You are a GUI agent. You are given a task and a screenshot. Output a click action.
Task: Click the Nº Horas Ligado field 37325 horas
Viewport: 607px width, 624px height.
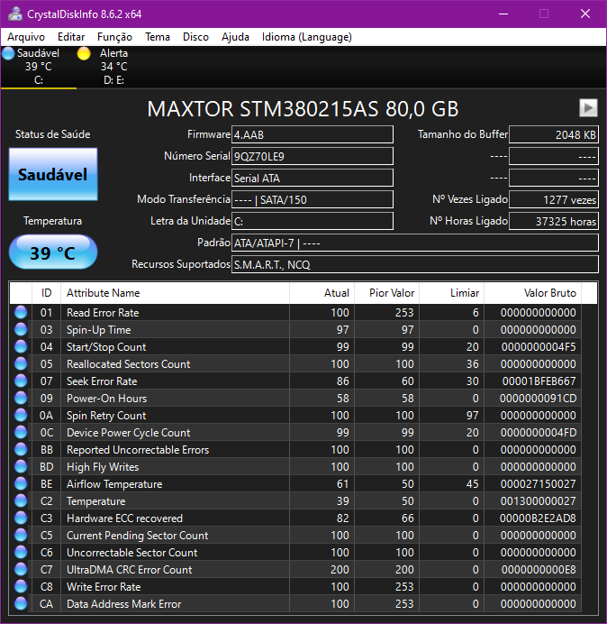[x=554, y=221]
